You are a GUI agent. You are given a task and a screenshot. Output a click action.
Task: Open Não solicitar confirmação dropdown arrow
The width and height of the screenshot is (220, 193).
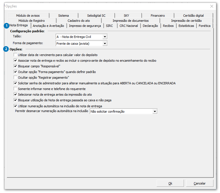155,111
